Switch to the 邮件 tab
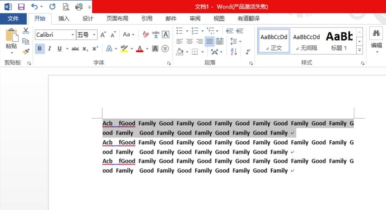The width and height of the screenshot is (386, 210). (171, 19)
